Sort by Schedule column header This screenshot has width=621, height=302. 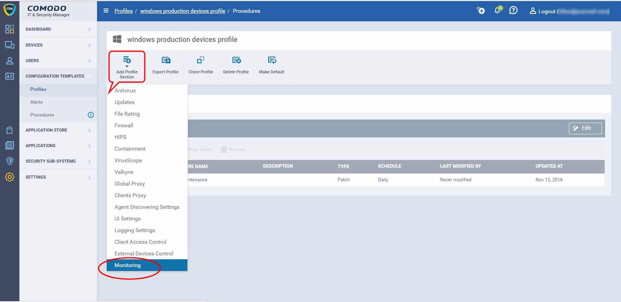390,166
